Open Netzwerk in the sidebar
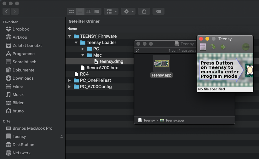 tap(18, 153)
